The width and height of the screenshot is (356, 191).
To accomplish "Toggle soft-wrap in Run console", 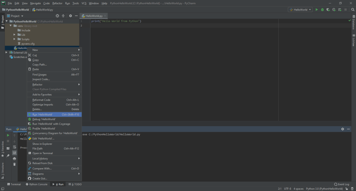I will coord(14,147).
